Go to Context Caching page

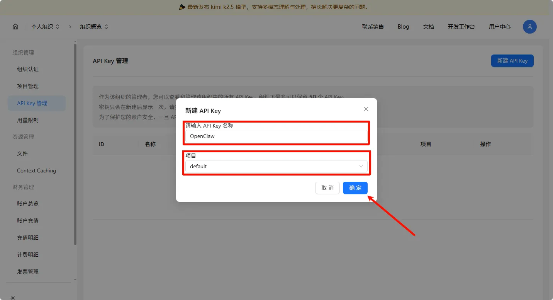point(36,170)
